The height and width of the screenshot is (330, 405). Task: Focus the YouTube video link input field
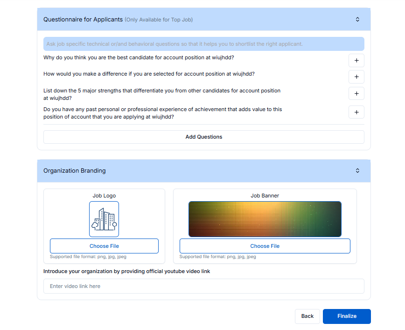click(203, 286)
